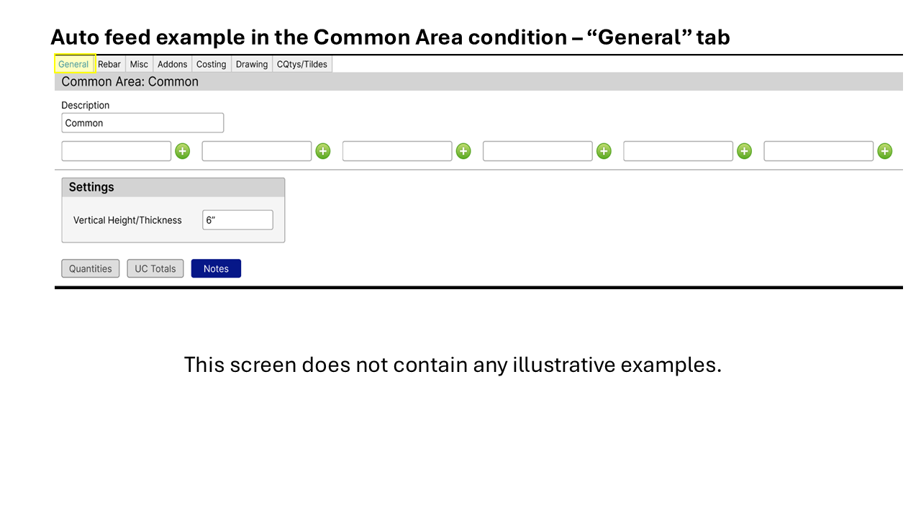Click the Description field containing Common

coord(142,123)
